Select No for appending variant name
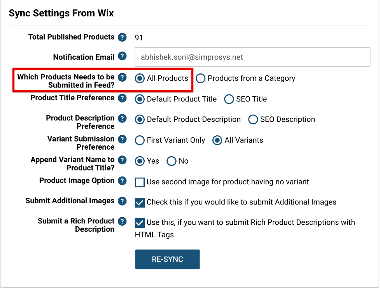The height and width of the screenshot is (288, 380). pos(172,161)
